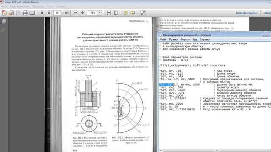Open Справка menu in Notepad

[205, 39]
